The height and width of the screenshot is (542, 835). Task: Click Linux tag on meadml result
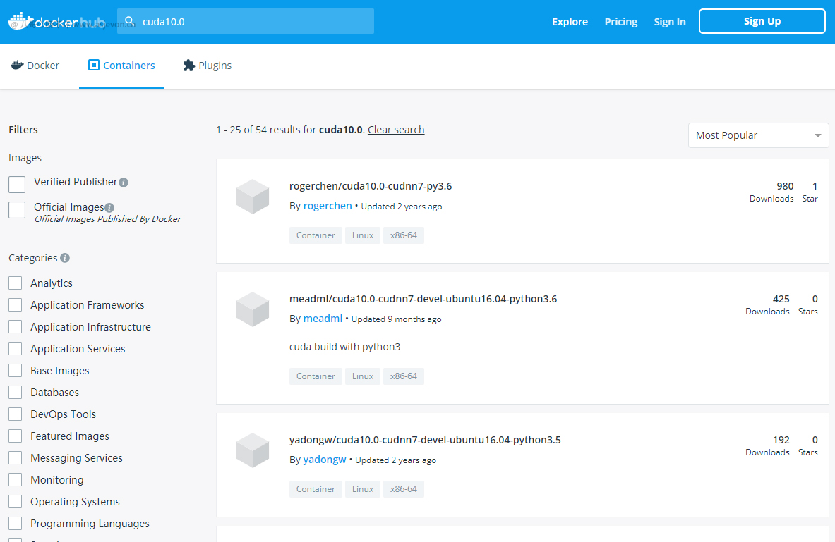click(x=363, y=376)
